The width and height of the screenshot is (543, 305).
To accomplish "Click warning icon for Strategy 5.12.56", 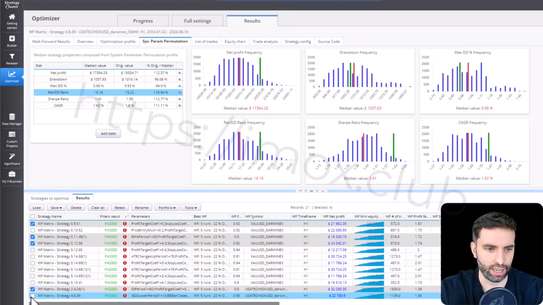I will 125,243.
